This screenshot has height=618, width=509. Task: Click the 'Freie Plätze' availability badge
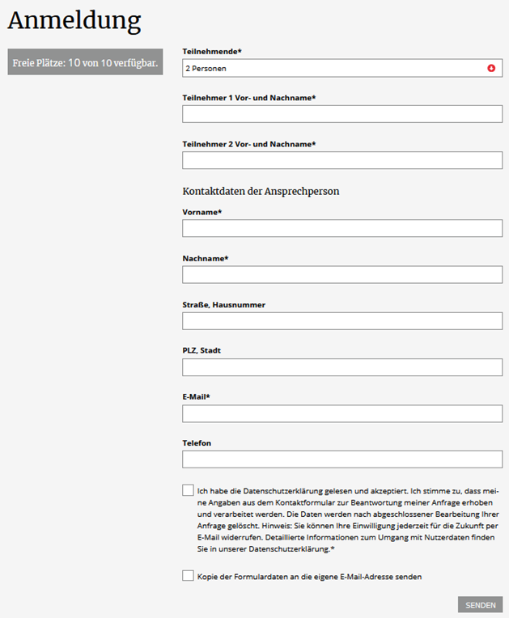point(85,62)
